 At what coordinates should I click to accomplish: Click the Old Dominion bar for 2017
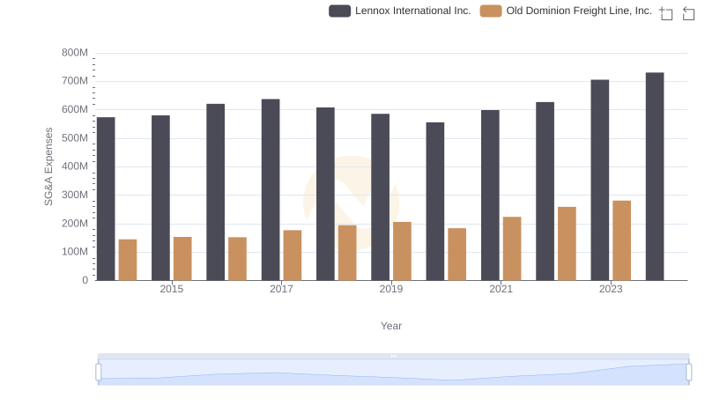(x=293, y=255)
